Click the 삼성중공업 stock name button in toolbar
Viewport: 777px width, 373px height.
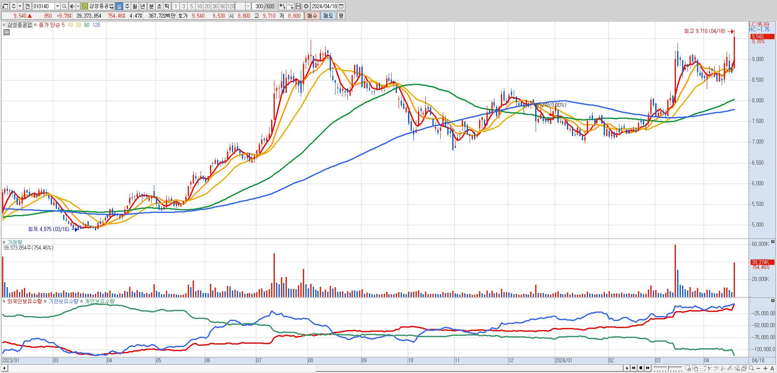(101, 6)
